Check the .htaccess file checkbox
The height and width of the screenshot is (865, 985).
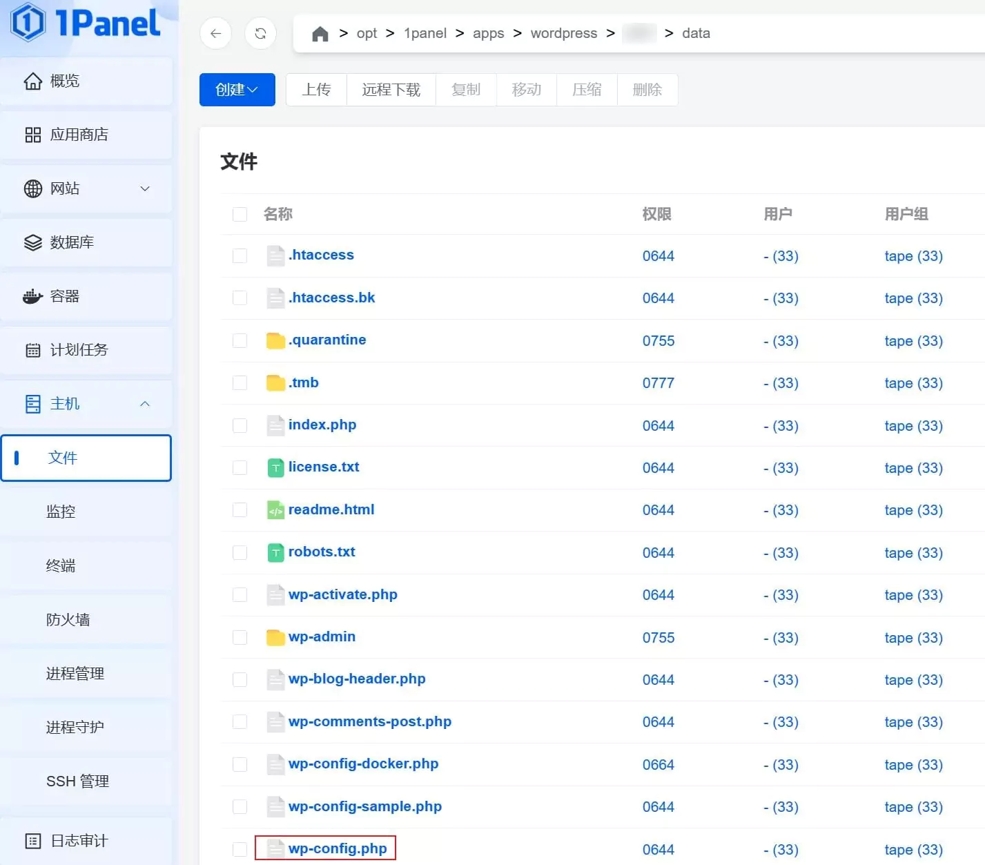click(x=240, y=255)
